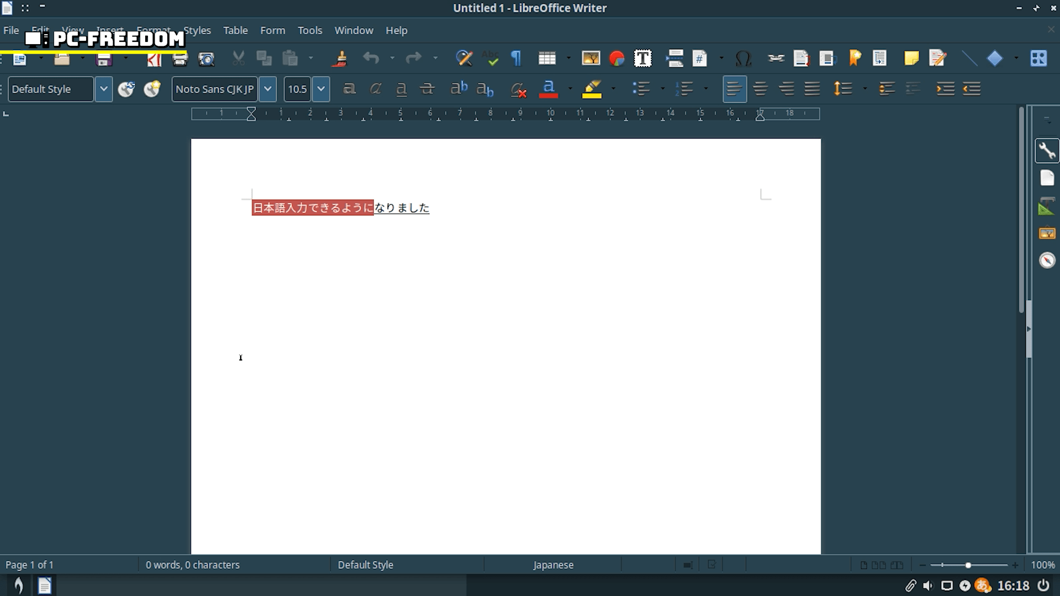The image size is (1060, 596).
Task: Open the Tools menu
Action: 310,30
